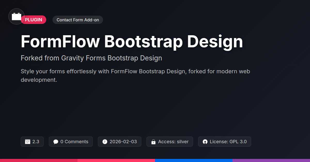This screenshot has height=162, width=310.
Task: Click the padlock access icon
Action: [153, 142]
